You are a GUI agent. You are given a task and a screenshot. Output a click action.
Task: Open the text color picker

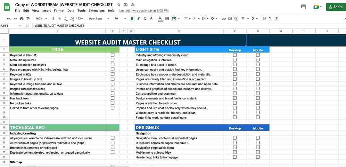click(151, 19)
